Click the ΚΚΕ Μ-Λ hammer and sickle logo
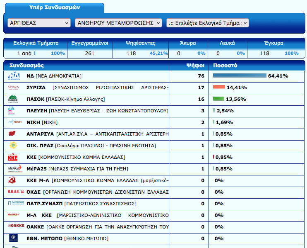 point(13,180)
